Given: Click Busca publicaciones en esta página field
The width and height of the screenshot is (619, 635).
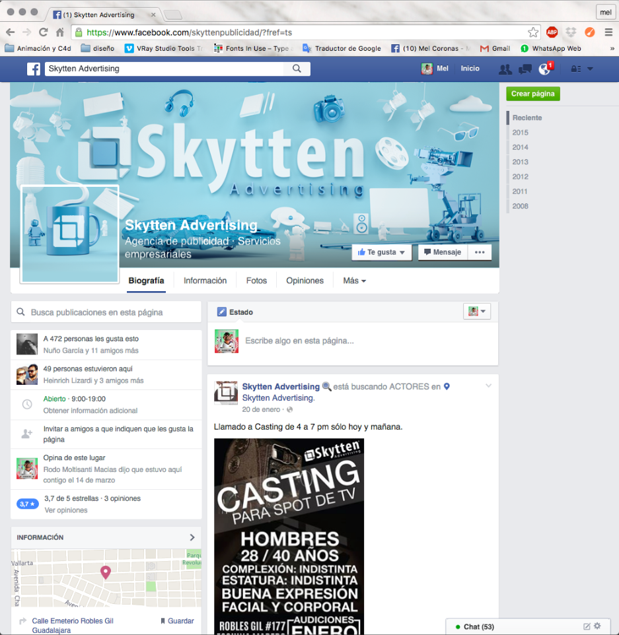Looking at the screenshot, I should (x=106, y=312).
